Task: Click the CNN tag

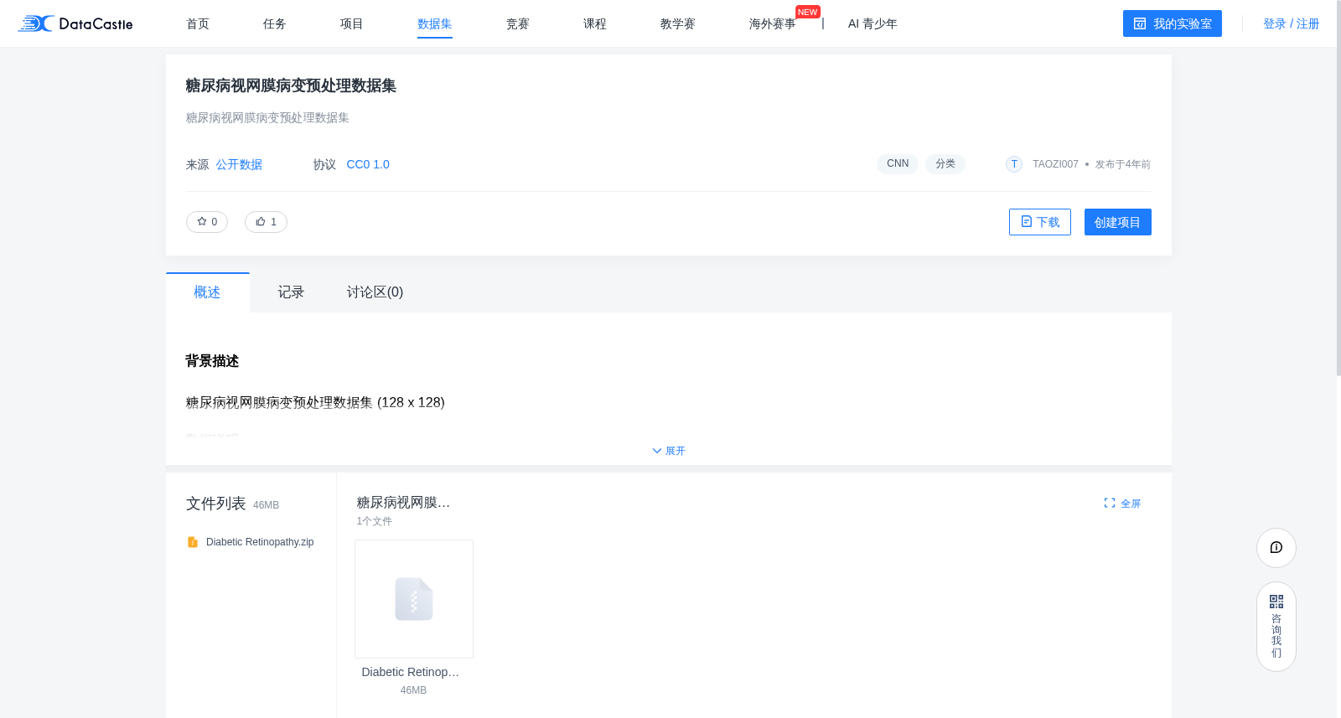Action: [898, 163]
